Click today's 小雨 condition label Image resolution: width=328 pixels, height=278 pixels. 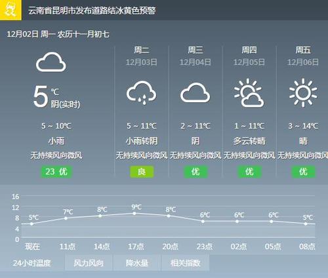pyautogui.click(x=56, y=141)
